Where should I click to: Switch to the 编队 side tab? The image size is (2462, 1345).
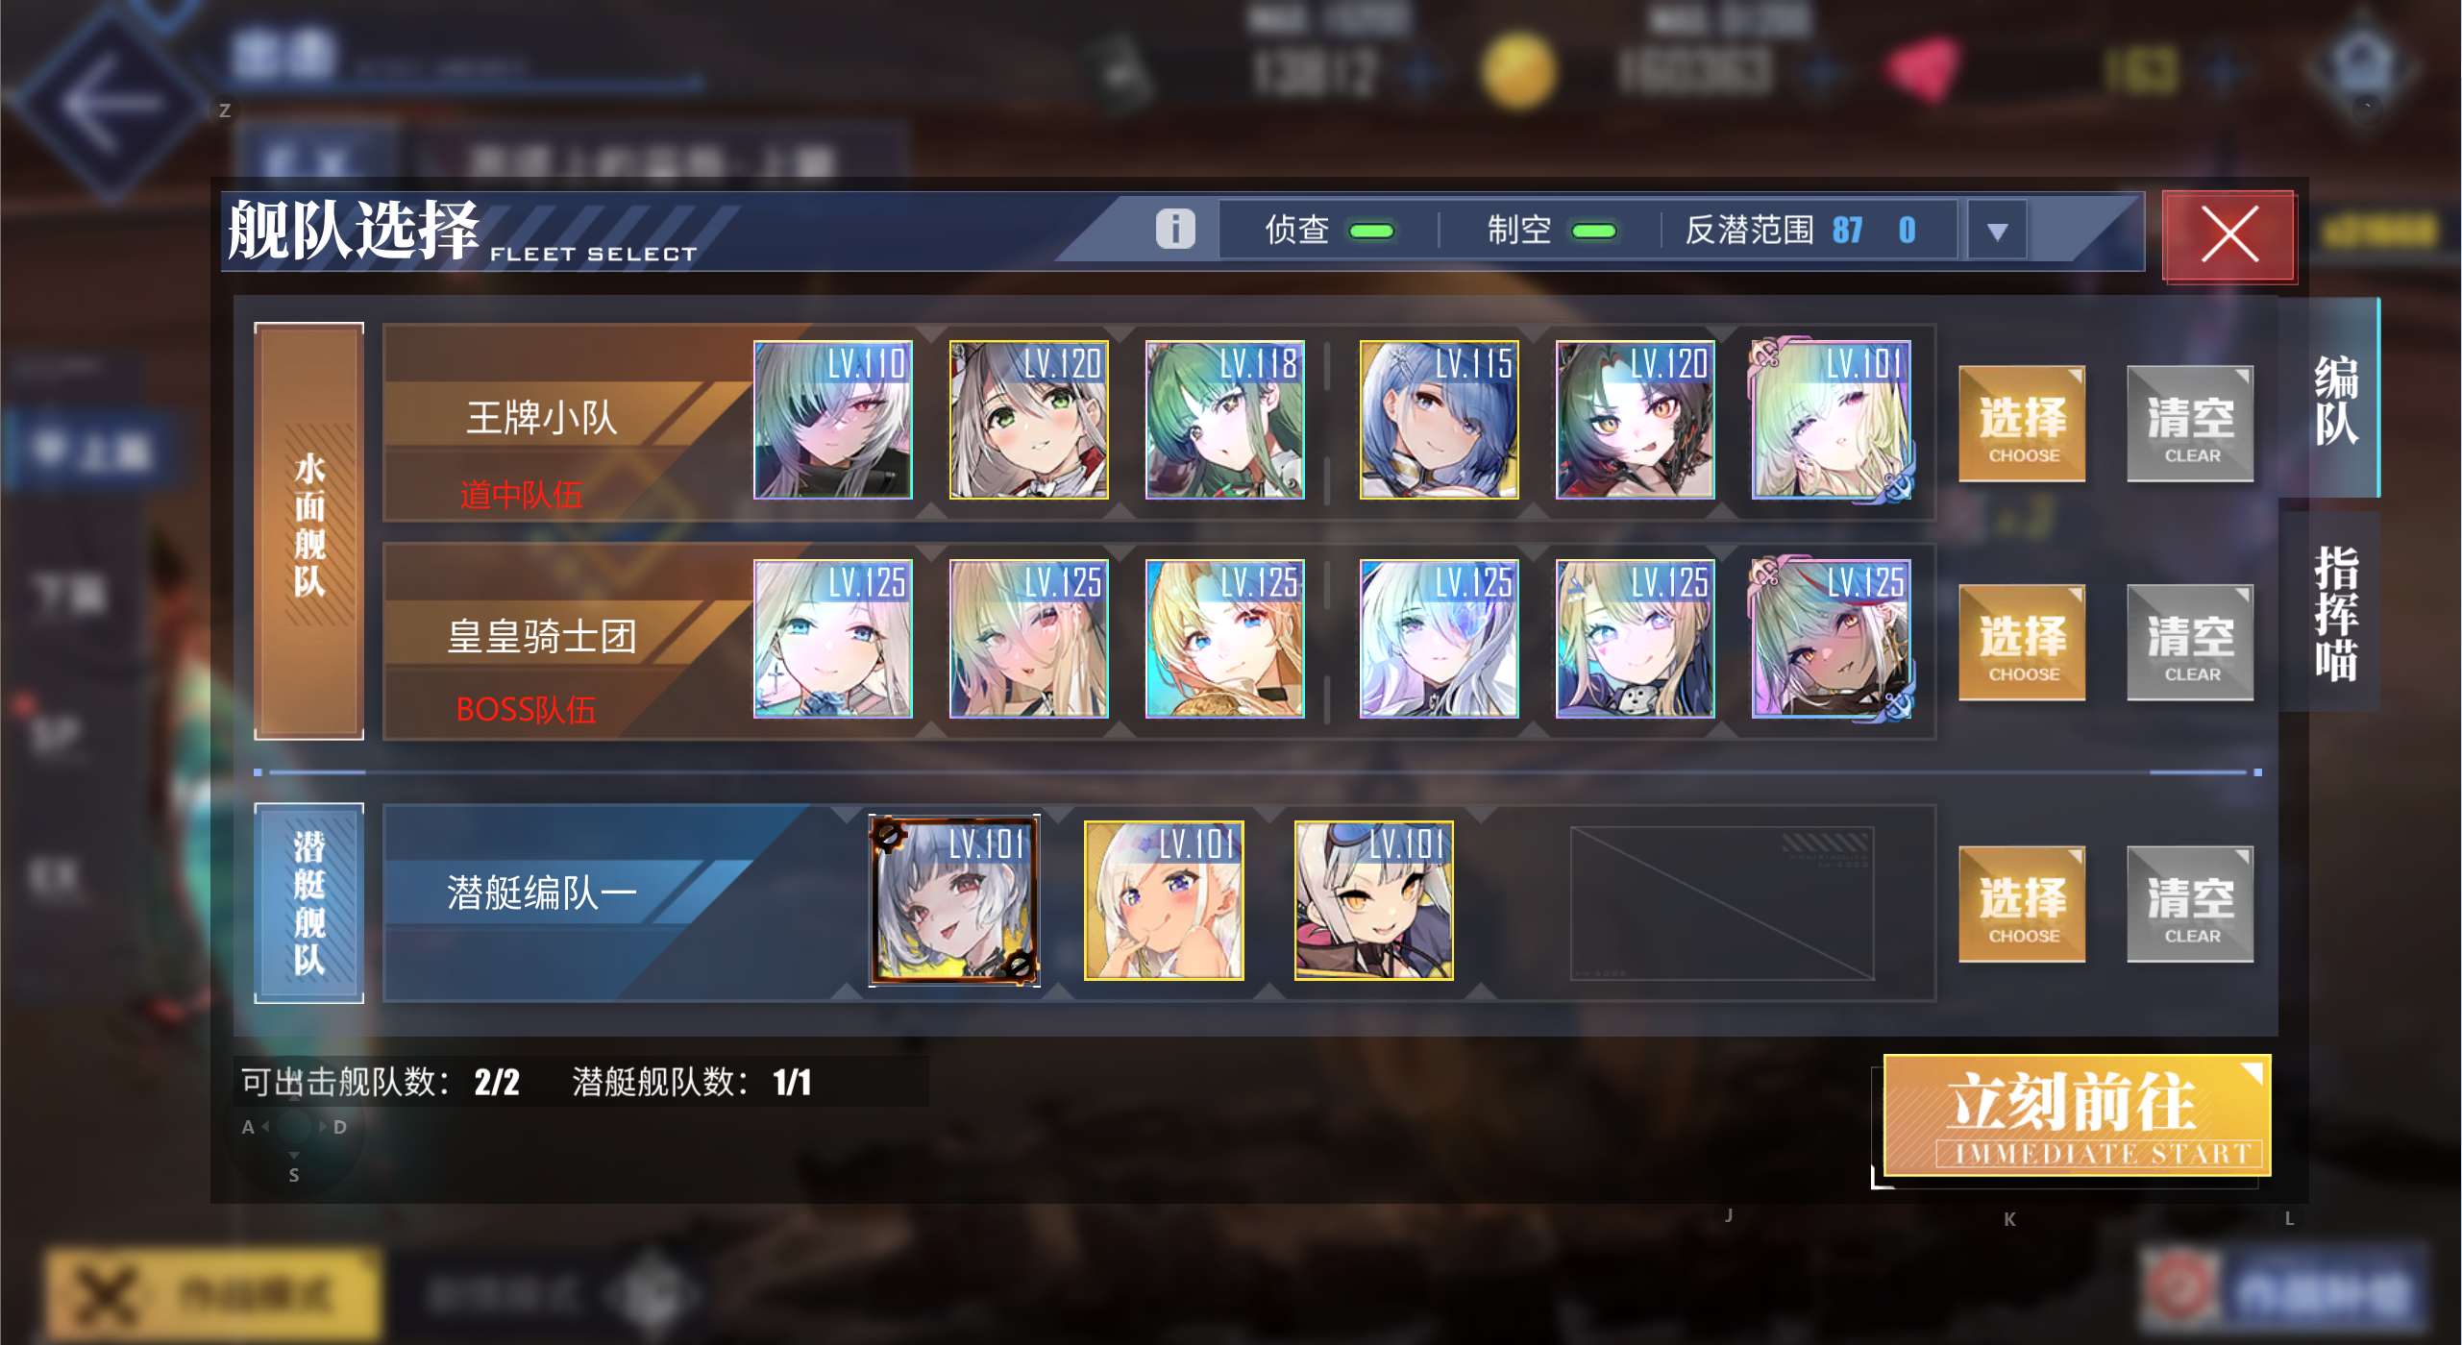coord(2334,399)
